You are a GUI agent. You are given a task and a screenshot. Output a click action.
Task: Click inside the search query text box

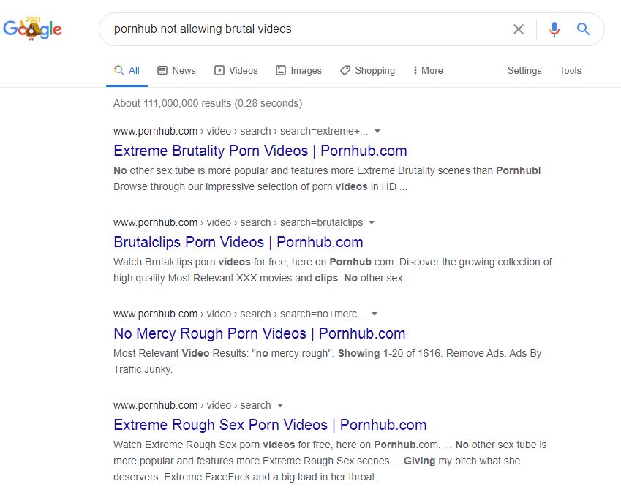(x=307, y=29)
